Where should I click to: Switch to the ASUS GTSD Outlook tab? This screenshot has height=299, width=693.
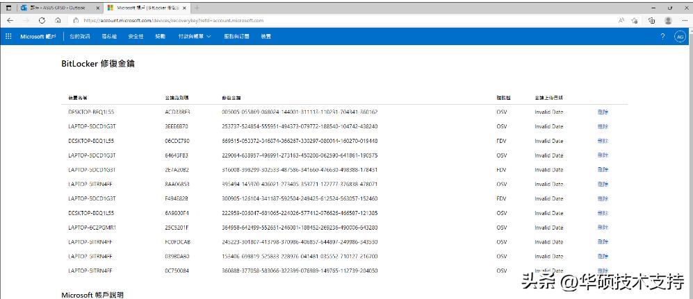click(x=60, y=8)
